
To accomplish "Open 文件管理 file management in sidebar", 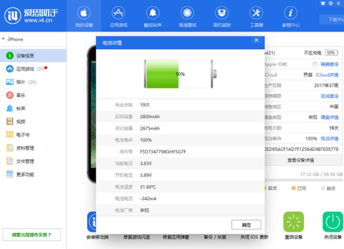I will pyautogui.click(x=33, y=161).
